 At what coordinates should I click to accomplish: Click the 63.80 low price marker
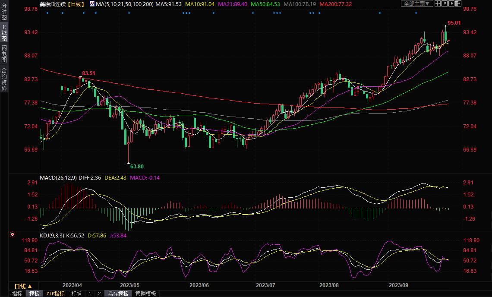tap(137, 166)
